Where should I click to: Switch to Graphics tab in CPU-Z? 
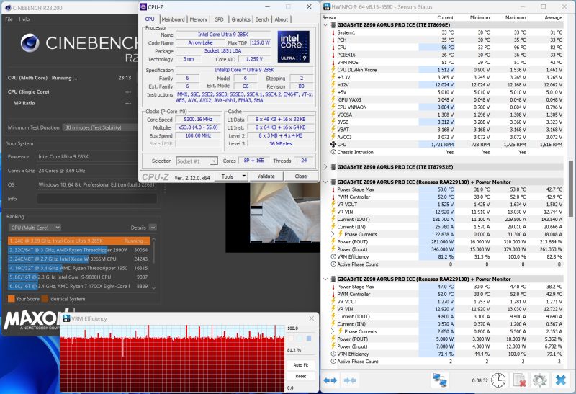click(x=240, y=19)
